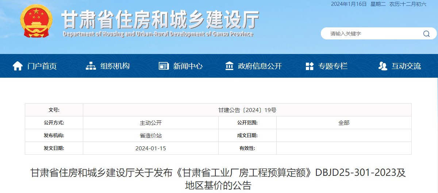
Task: Click the 省造价站 publishing agency cell
Action: point(150,135)
